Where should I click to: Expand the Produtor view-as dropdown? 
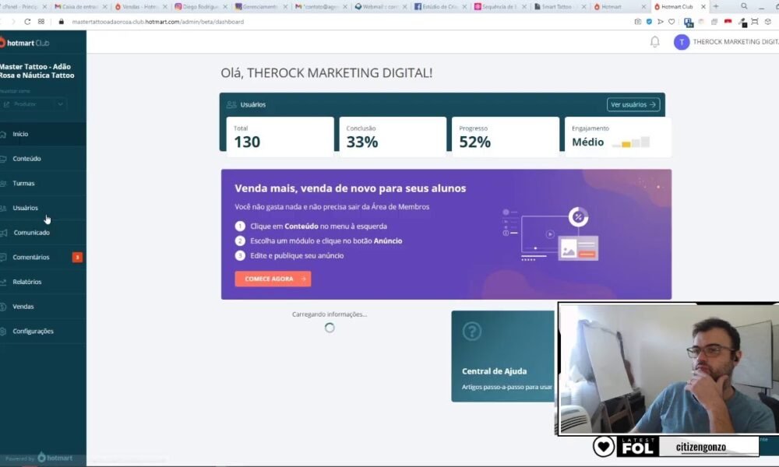tap(35, 104)
